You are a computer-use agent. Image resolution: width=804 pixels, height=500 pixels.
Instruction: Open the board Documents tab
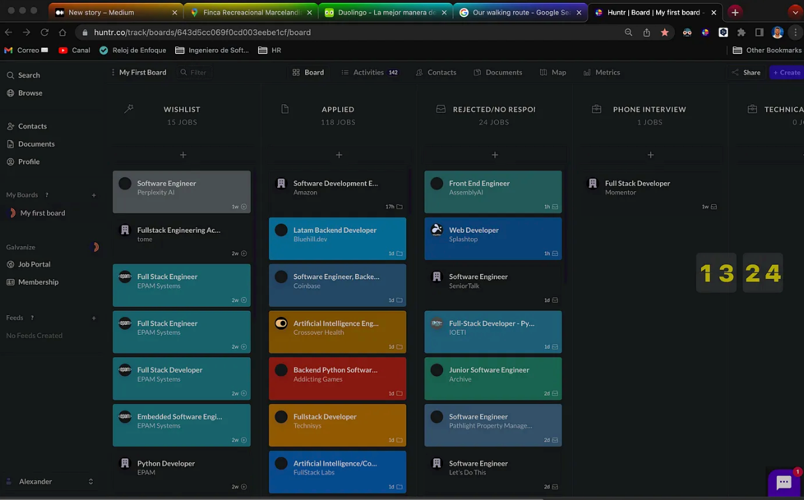(x=498, y=72)
